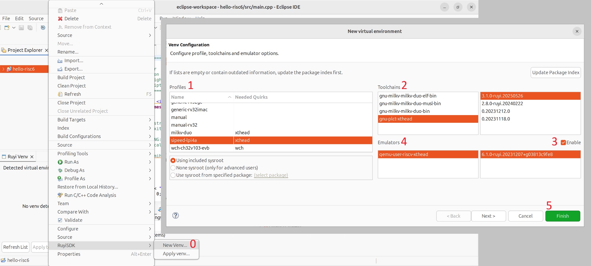The height and width of the screenshot is (266, 591).
Task: Select the Needed Quirks column header
Action: point(303,97)
